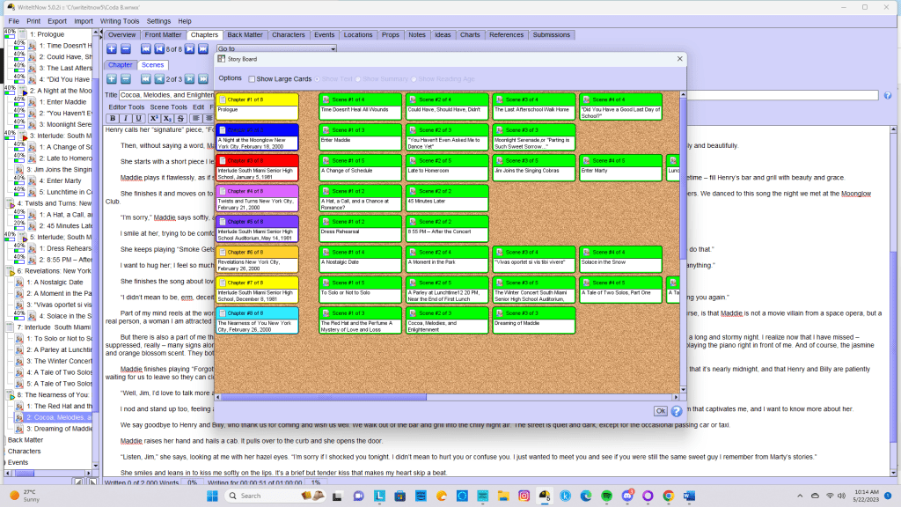
Task: Enable Show Large Cards checkbox
Action: tap(252, 78)
